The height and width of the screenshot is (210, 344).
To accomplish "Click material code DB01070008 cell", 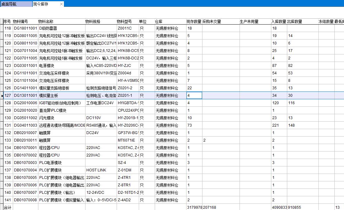I will pyautogui.click(x=25, y=200).
